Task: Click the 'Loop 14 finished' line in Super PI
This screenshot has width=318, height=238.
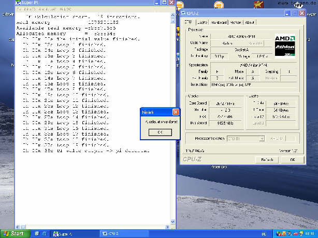Action: 65,117
